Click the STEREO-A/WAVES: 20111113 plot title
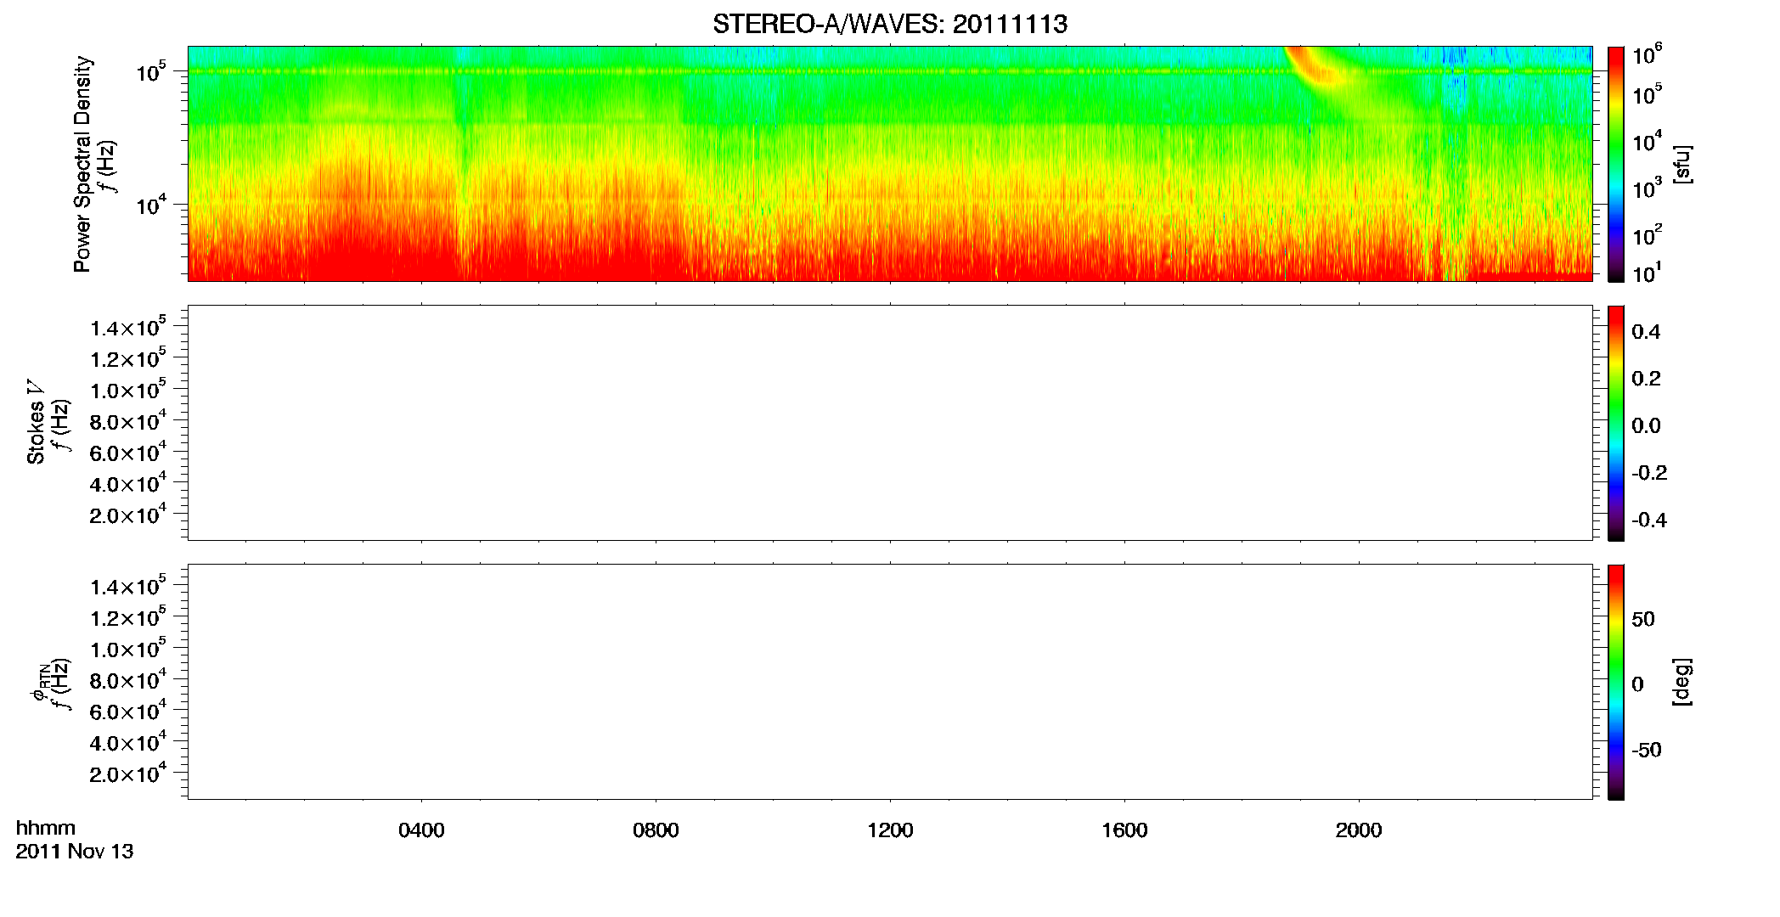Screen dimensions: 1780x917 point(890,24)
